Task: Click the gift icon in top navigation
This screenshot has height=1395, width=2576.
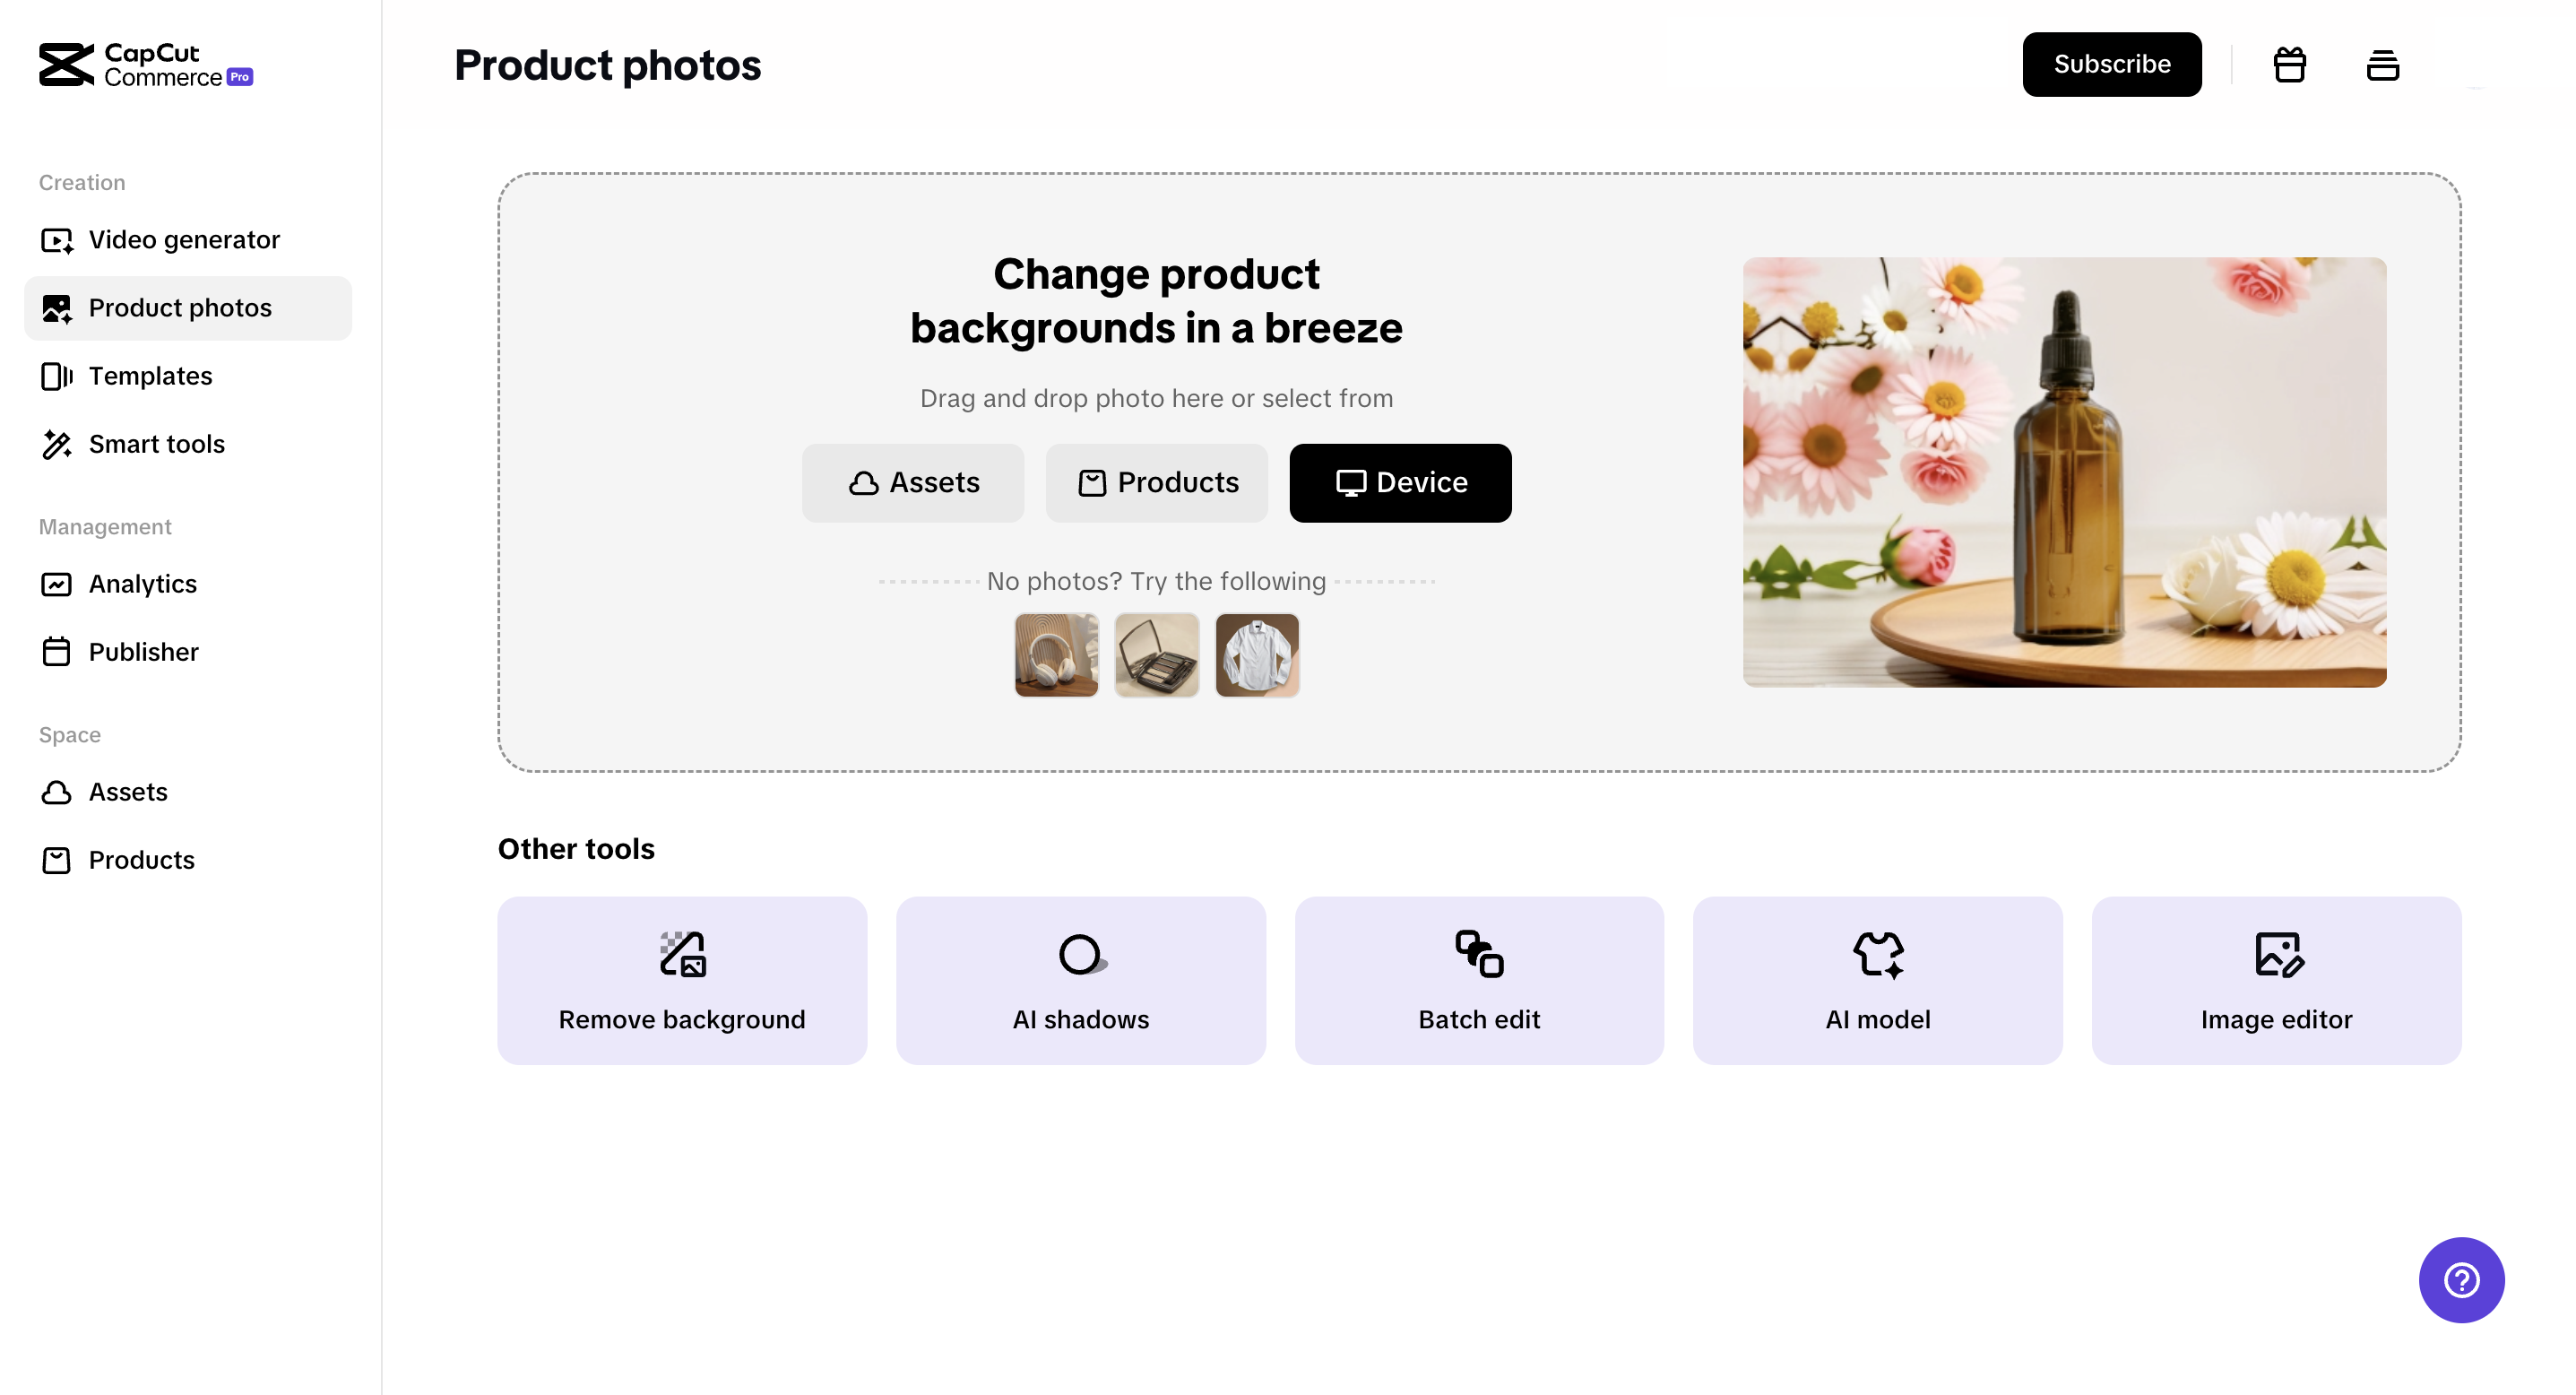Action: tap(2289, 64)
